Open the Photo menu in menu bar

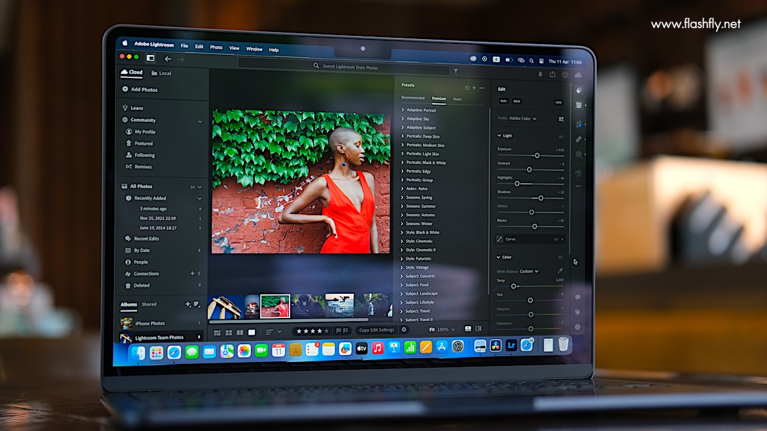[x=216, y=47]
